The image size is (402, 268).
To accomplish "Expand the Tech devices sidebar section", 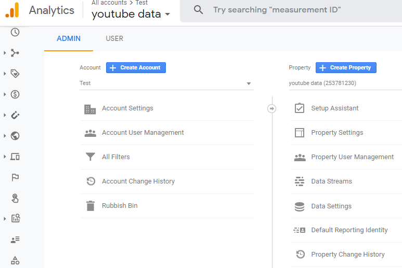I will [5, 157].
